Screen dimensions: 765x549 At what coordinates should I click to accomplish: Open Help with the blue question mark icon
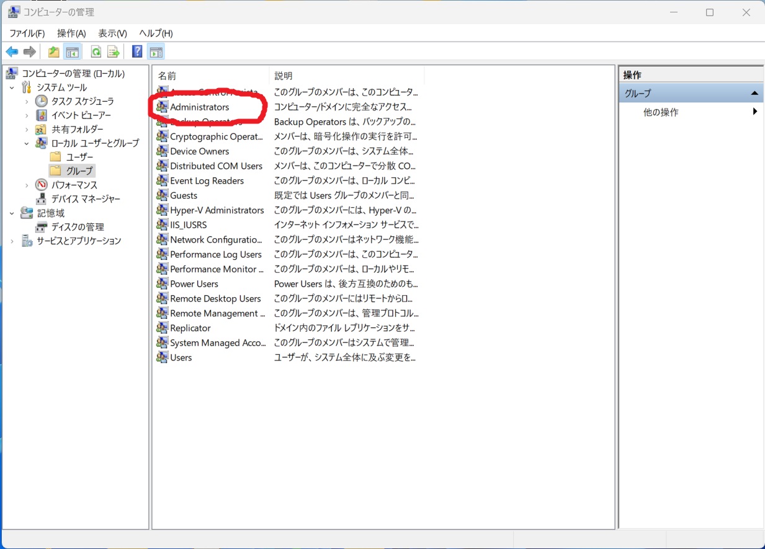point(137,51)
